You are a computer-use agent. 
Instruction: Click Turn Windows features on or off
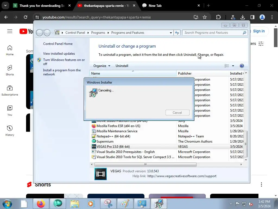tap(64, 62)
